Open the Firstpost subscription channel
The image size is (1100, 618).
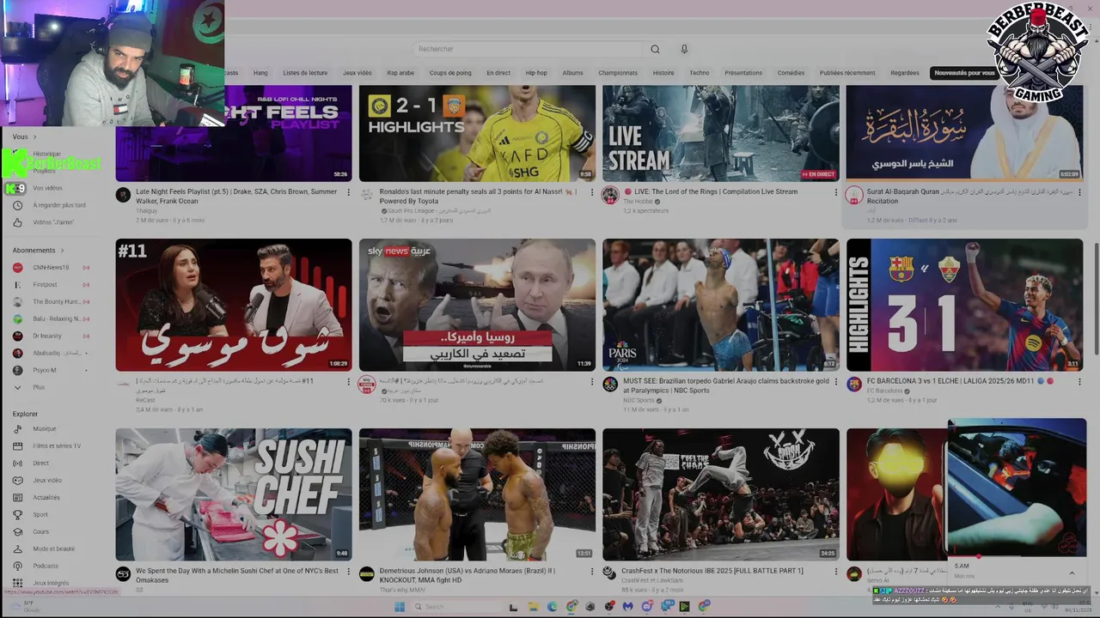coord(45,285)
